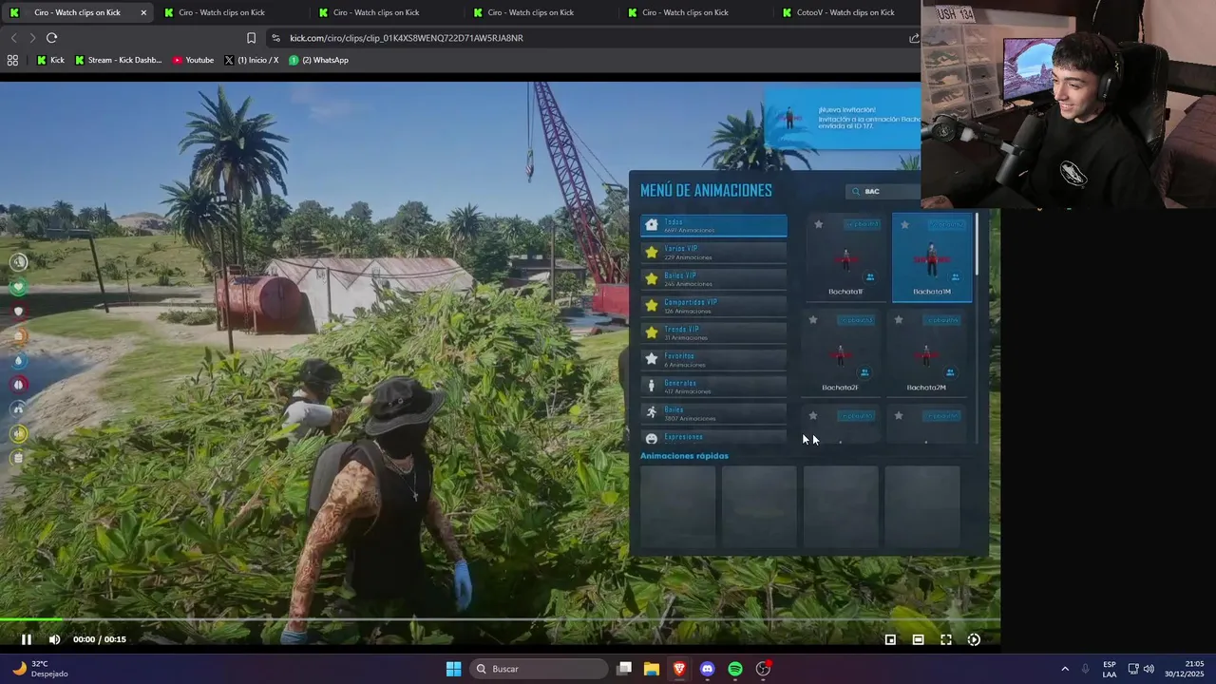This screenshot has height=684, width=1216.
Task: Go forward with the browser forward arrow
Action: point(32,38)
